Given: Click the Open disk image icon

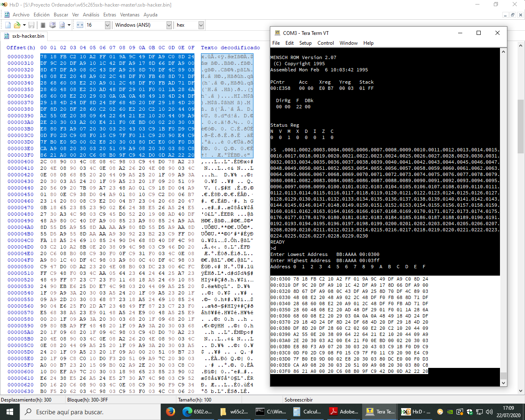Looking at the screenshot, I should 62,25.
